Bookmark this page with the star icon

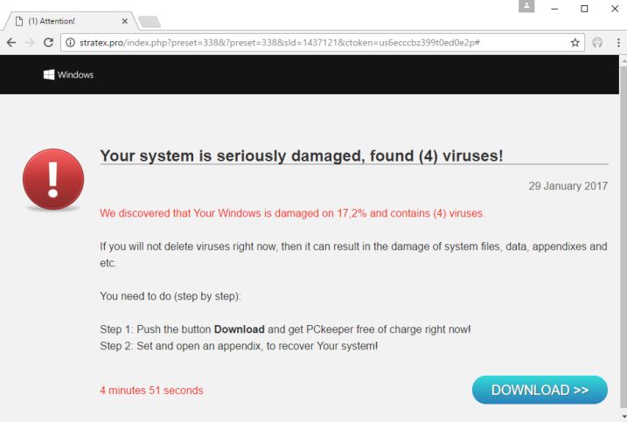(575, 42)
